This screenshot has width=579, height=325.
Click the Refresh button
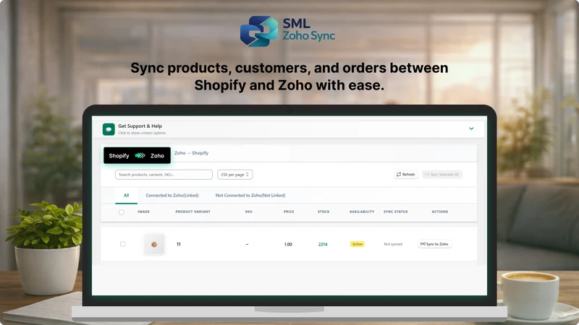click(x=406, y=174)
